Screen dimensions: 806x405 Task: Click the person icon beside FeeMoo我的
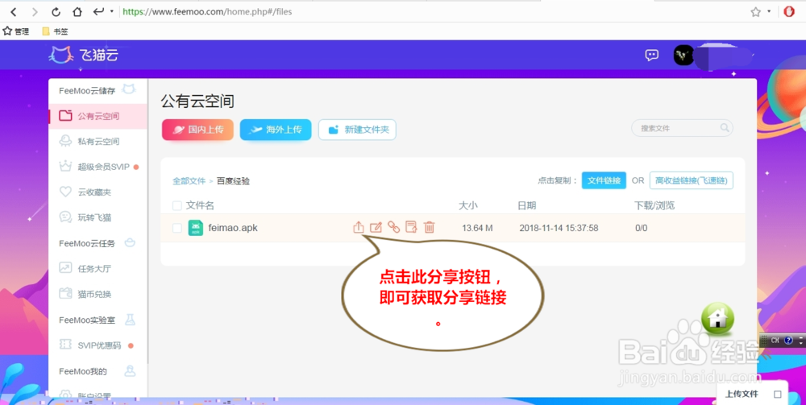[131, 370]
